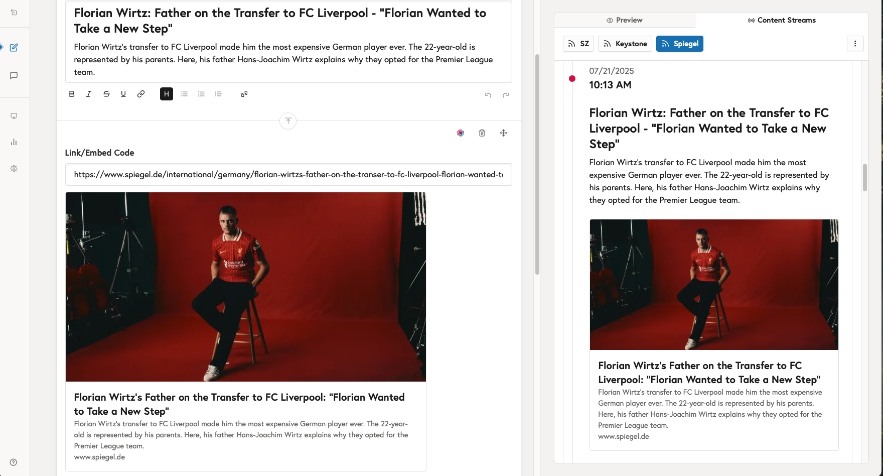
Task: Click the move block cross-arrows handle
Action: pyautogui.click(x=504, y=133)
